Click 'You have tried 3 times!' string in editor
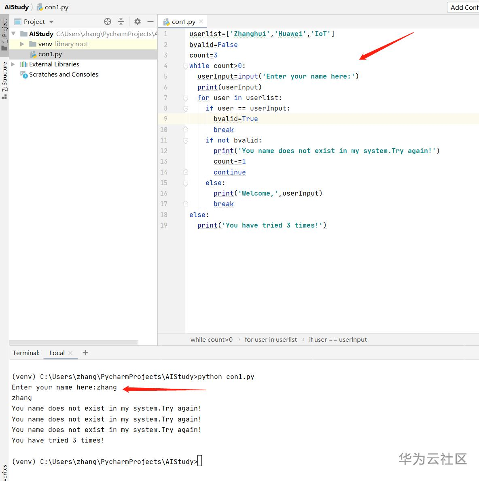The height and width of the screenshot is (481, 479). [x=272, y=225]
